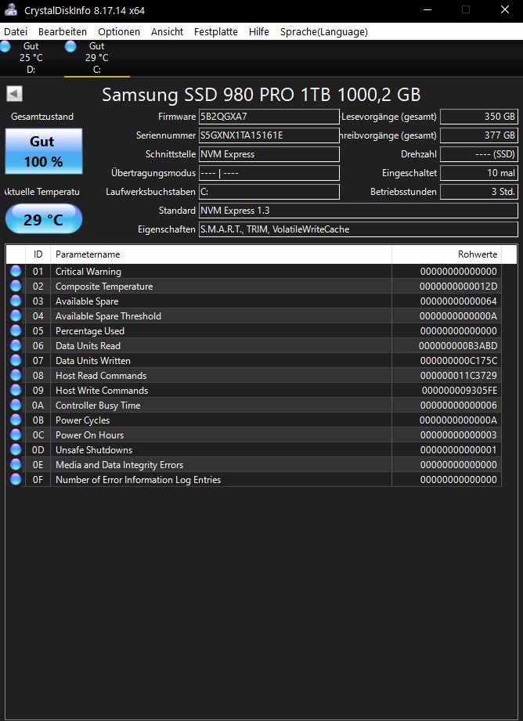Click status icon of Available Spare row
523x721 pixels.
point(16,301)
